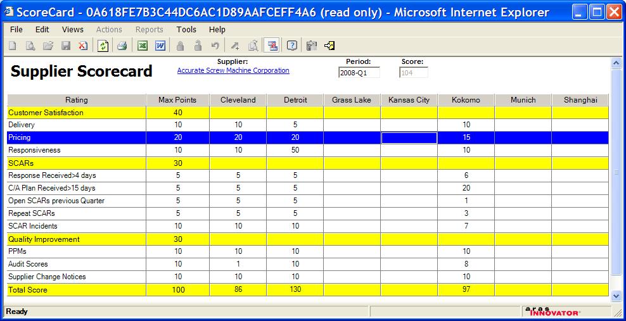Click the vertical scrollbar thumb

(x=616, y=173)
